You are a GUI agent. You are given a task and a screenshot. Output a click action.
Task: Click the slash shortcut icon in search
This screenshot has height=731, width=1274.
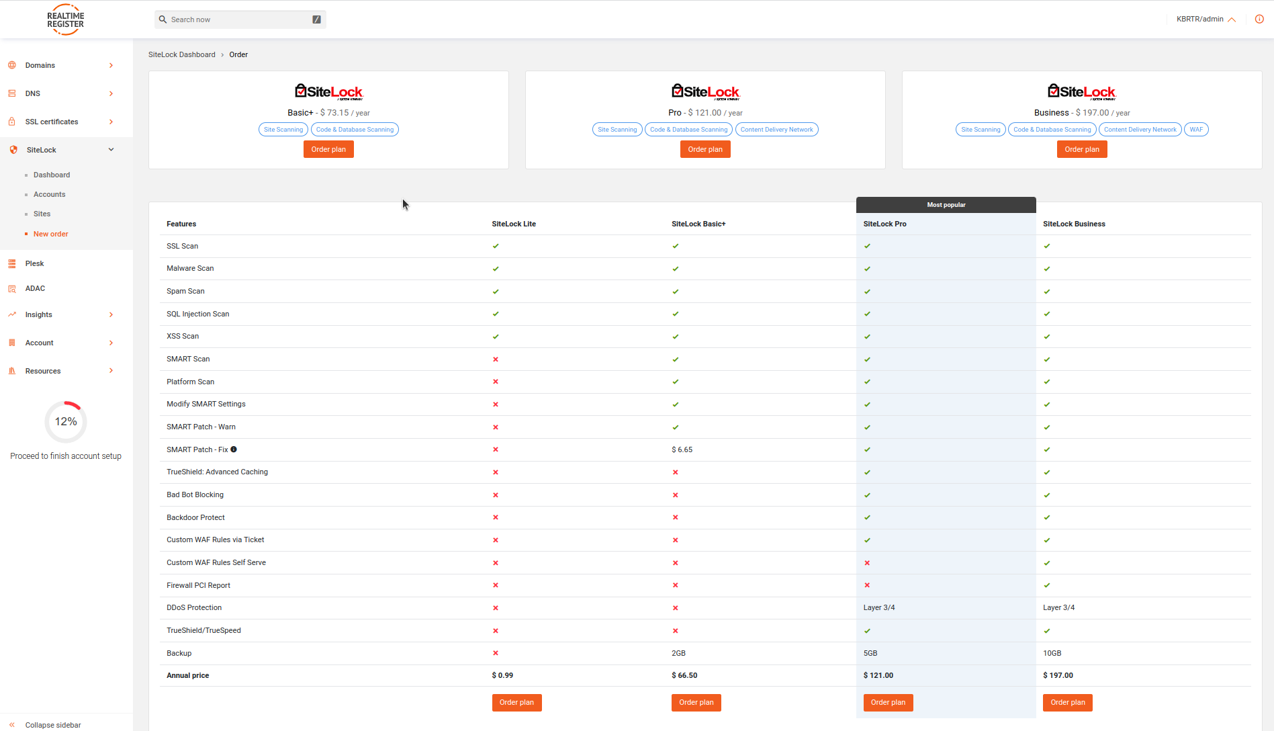pyautogui.click(x=316, y=19)
